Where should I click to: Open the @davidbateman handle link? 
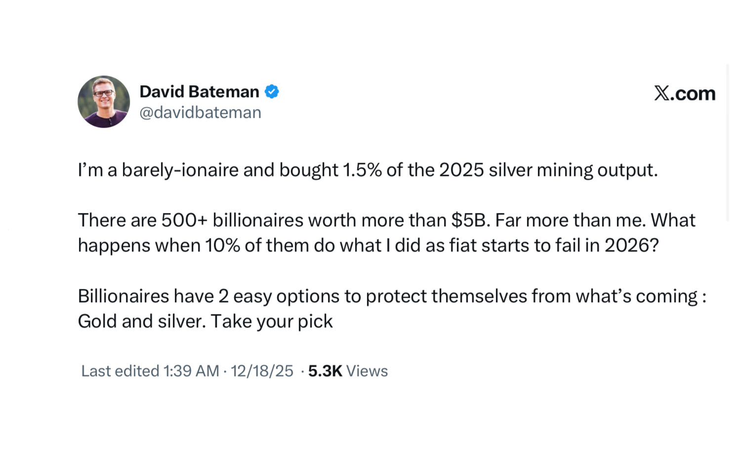click(x=200, y=113)
